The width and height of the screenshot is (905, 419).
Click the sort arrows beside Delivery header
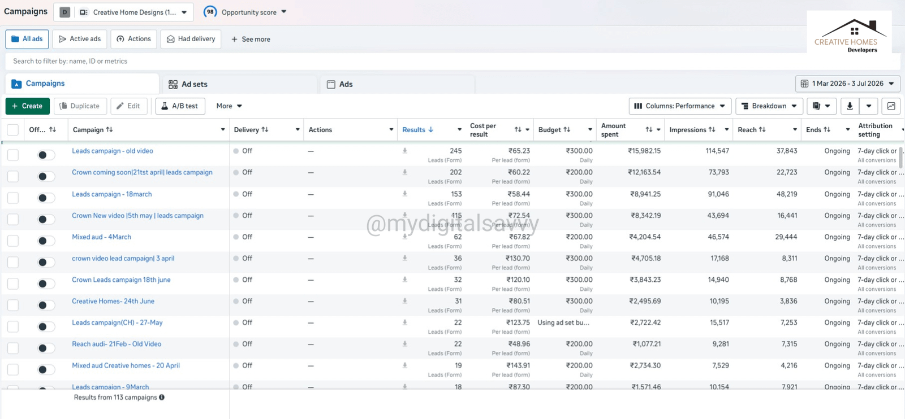pos(265,130)
